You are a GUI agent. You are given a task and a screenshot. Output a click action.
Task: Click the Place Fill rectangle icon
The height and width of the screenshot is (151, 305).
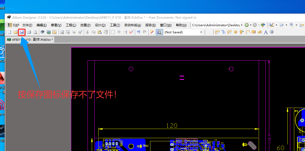pyautogui.click(x=254, y=32)
